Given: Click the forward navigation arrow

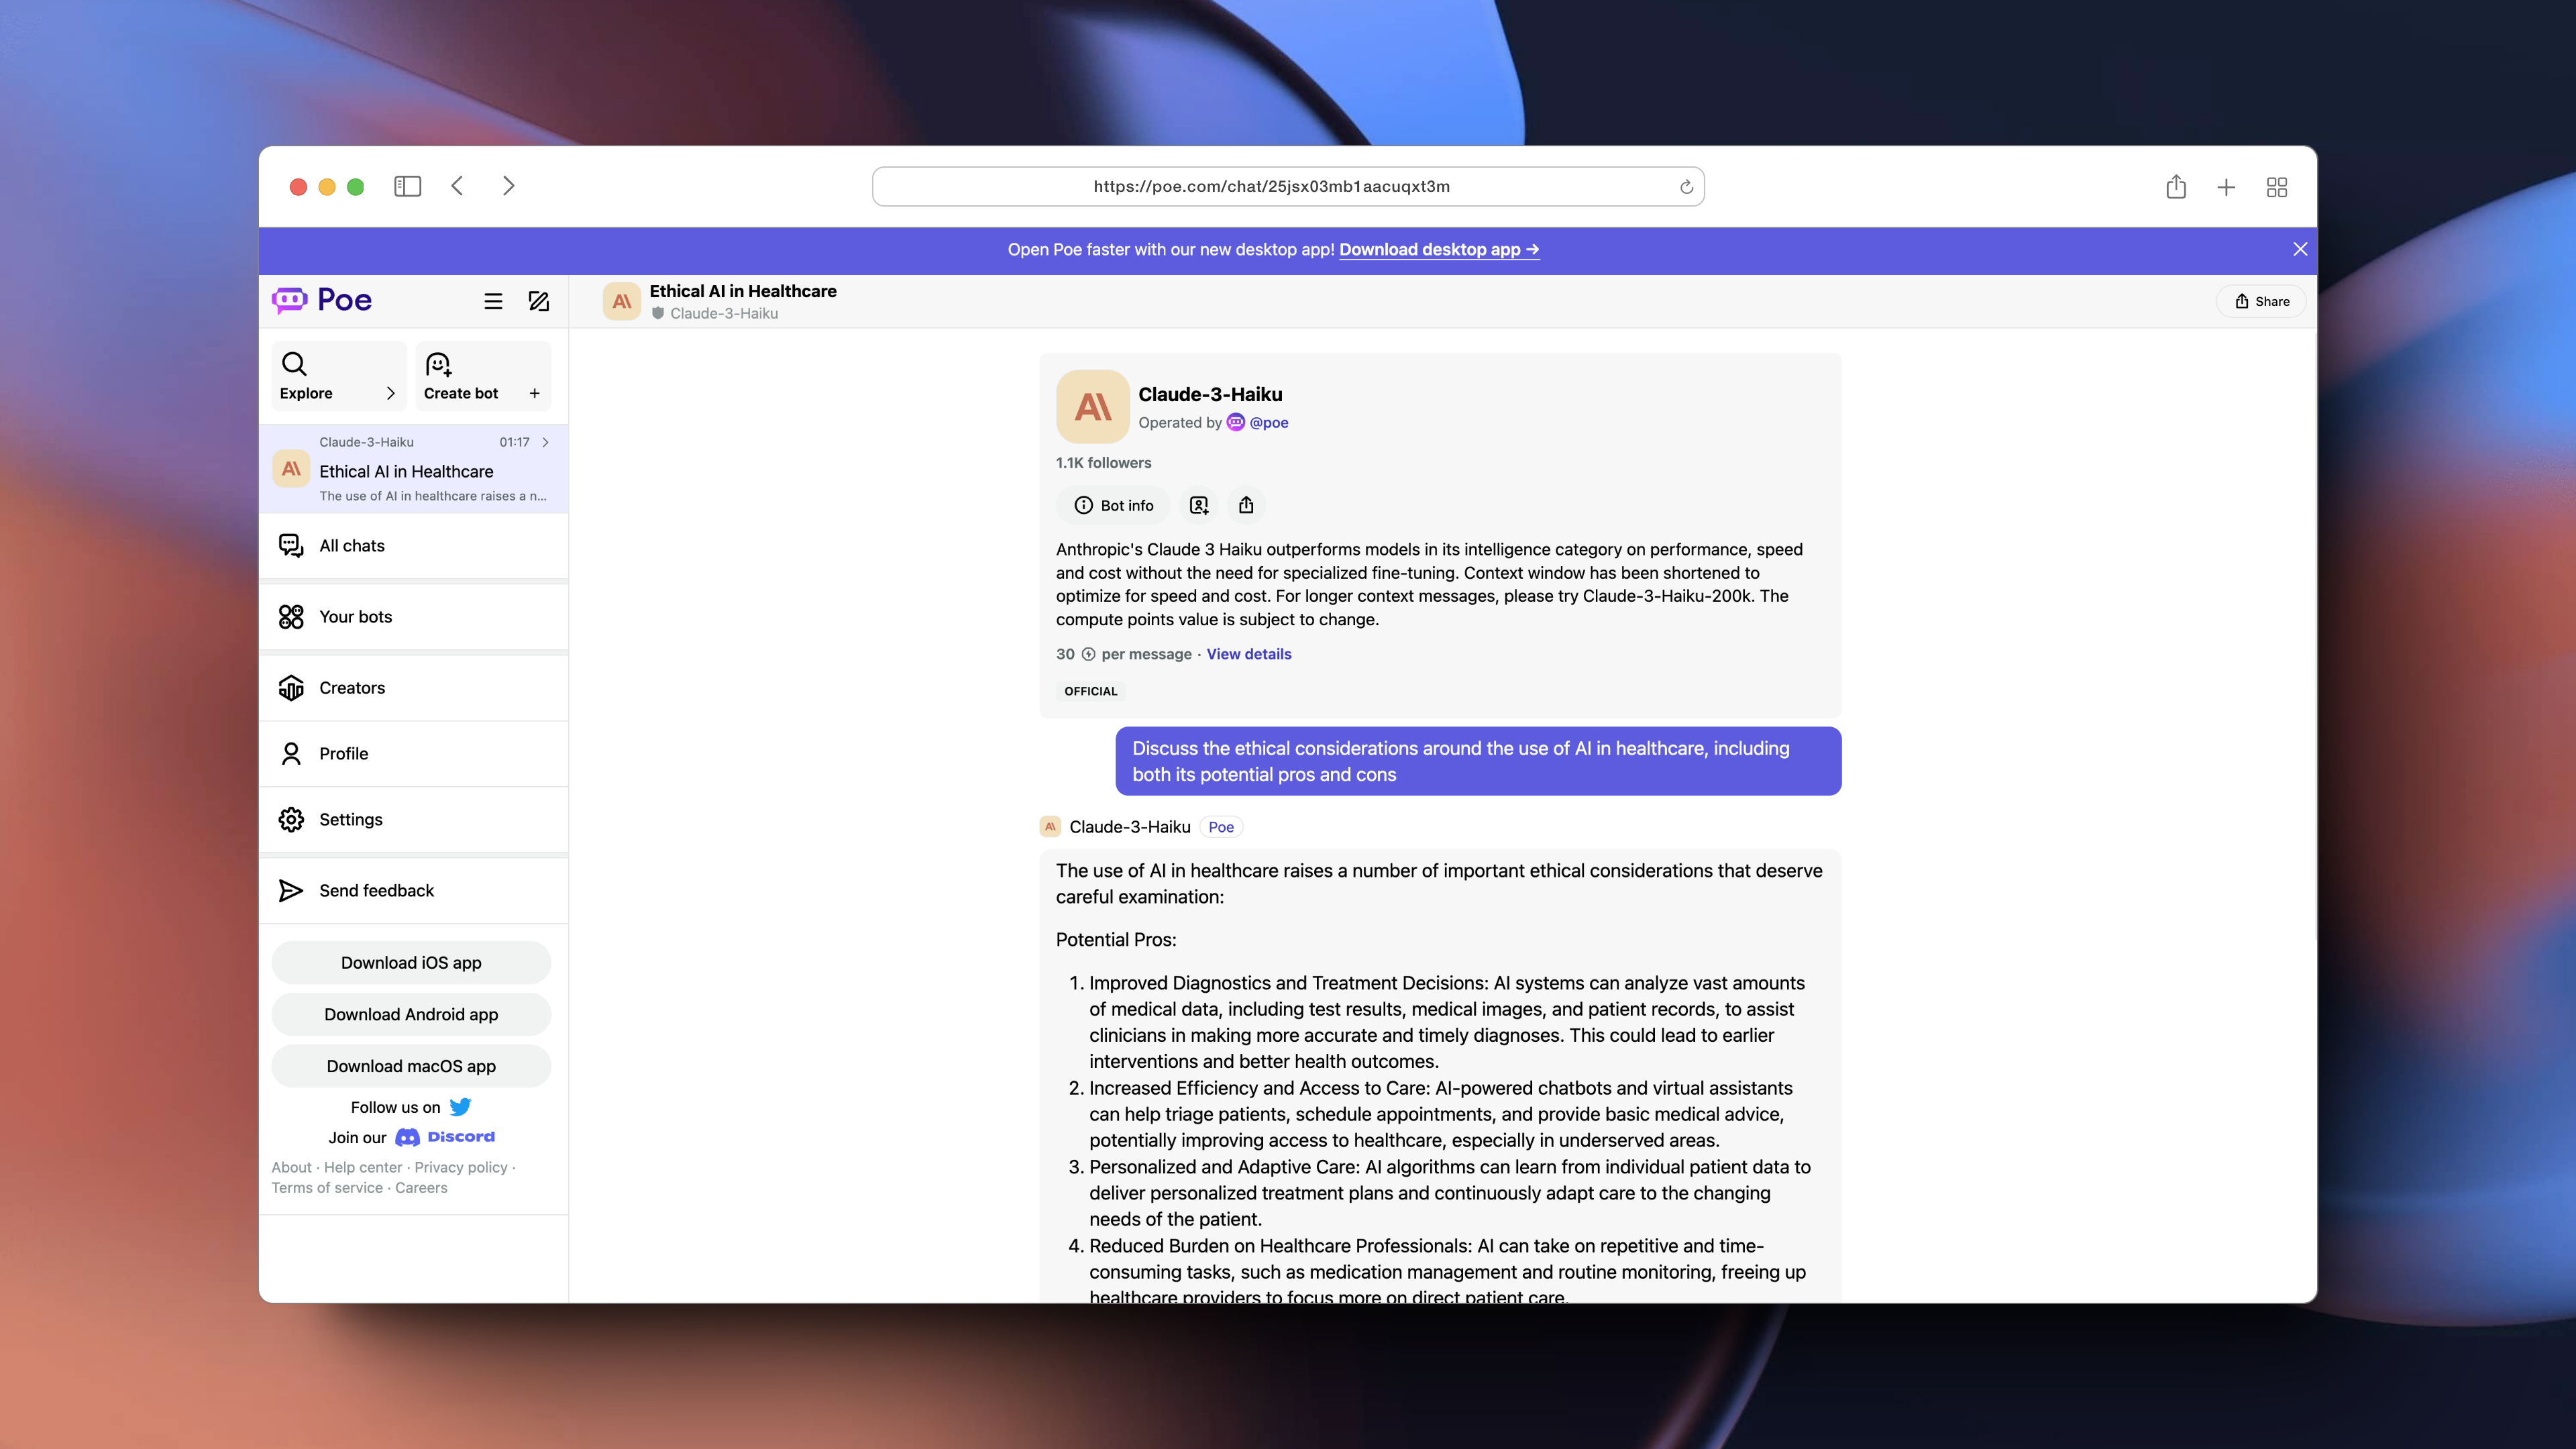Looking at the screenshot, I should [x=510, y=186].
